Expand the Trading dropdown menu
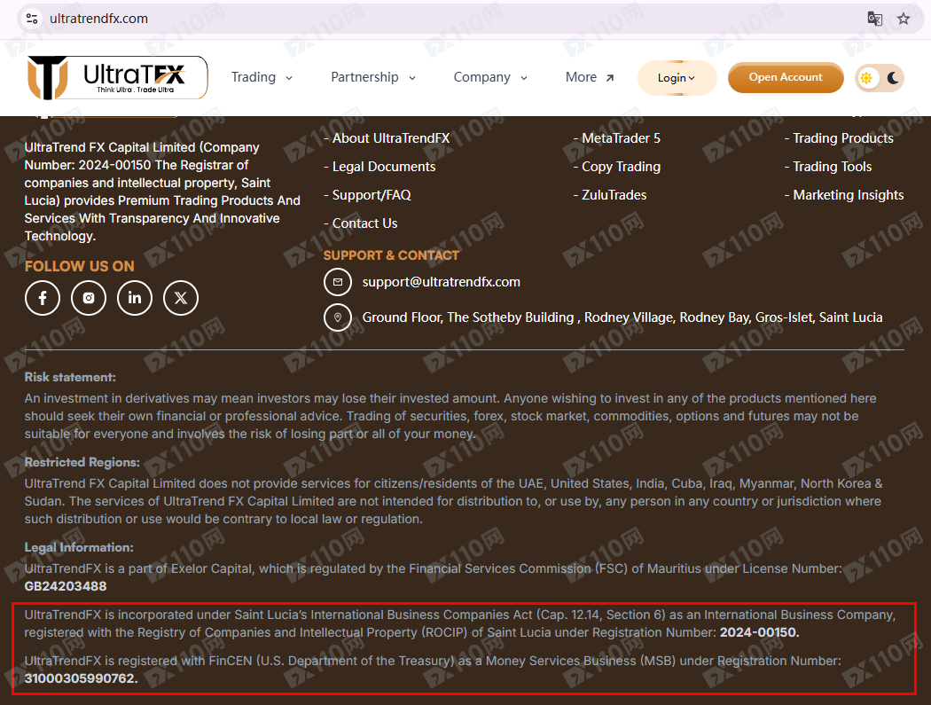 [262, 77]
